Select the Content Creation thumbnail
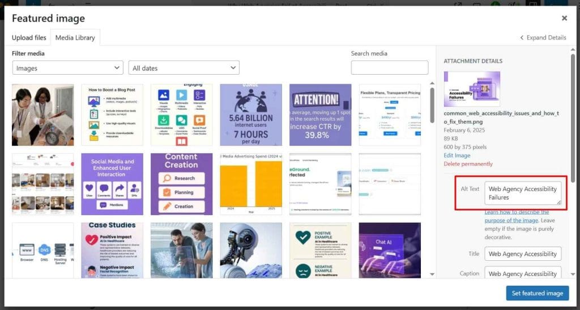Image resolution: width=580 pixels, height=310 pixels. point(181,184)
